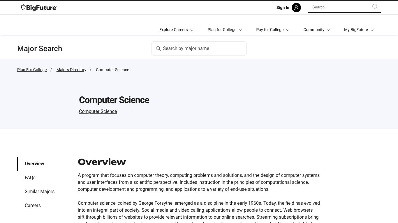398x223 pixels.
Task: Expand the Explore Careers menu
Action: pos(174,30)
